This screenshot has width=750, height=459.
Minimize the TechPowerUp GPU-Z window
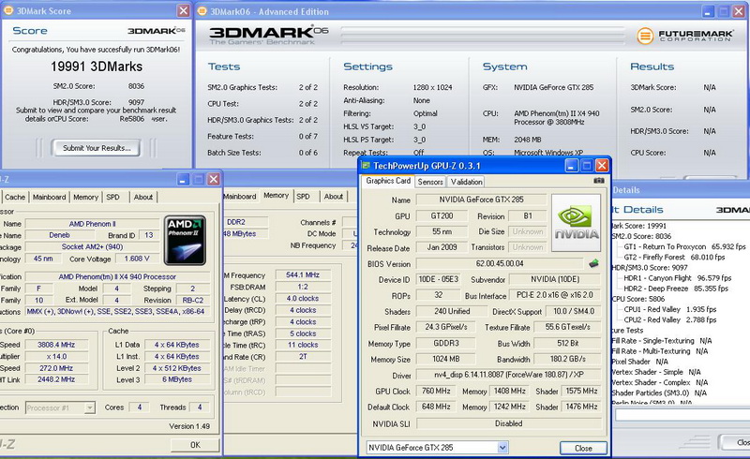pos(571,166)
